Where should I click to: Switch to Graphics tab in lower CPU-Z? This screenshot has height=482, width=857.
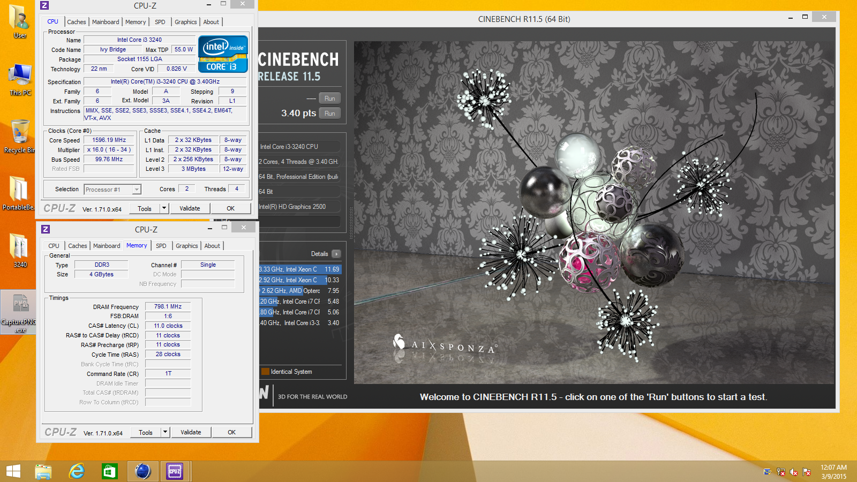point(187,246)
